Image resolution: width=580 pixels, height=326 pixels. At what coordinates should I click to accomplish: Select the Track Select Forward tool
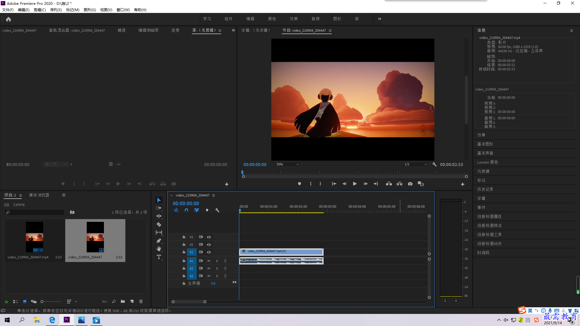tap(159, 208)
